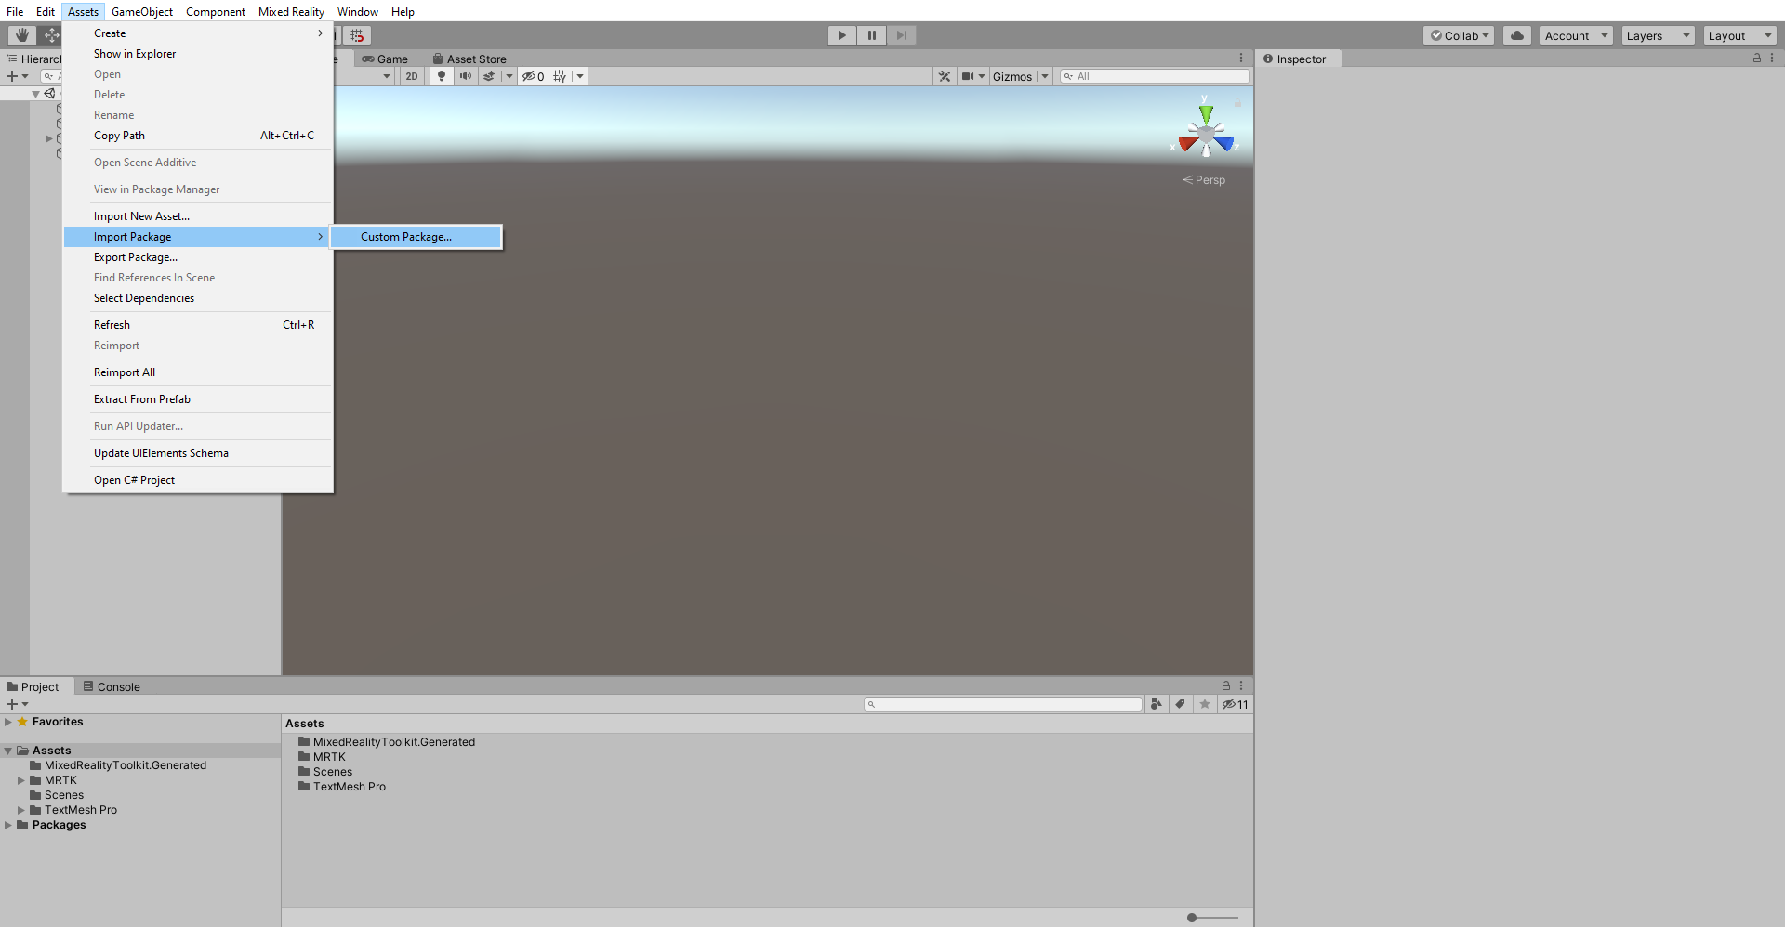The width and height of the screenshot is (1785, 927).
Task: Click the Scene view search field
Action: click(1155, 76)
